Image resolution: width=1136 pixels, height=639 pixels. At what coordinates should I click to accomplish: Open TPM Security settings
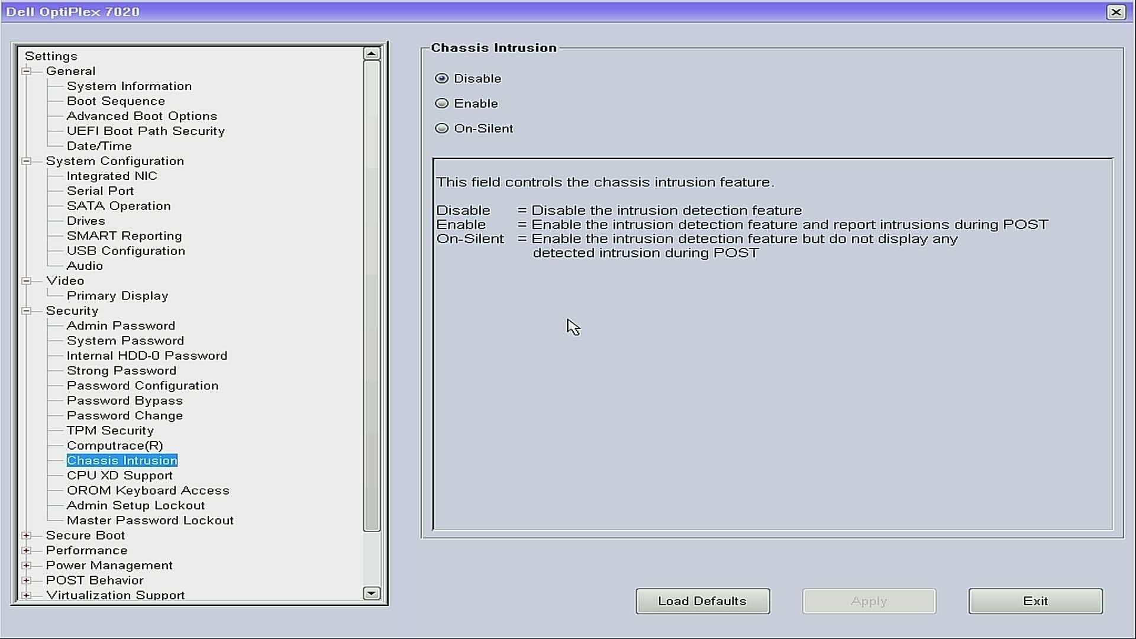tap(109, 430)
